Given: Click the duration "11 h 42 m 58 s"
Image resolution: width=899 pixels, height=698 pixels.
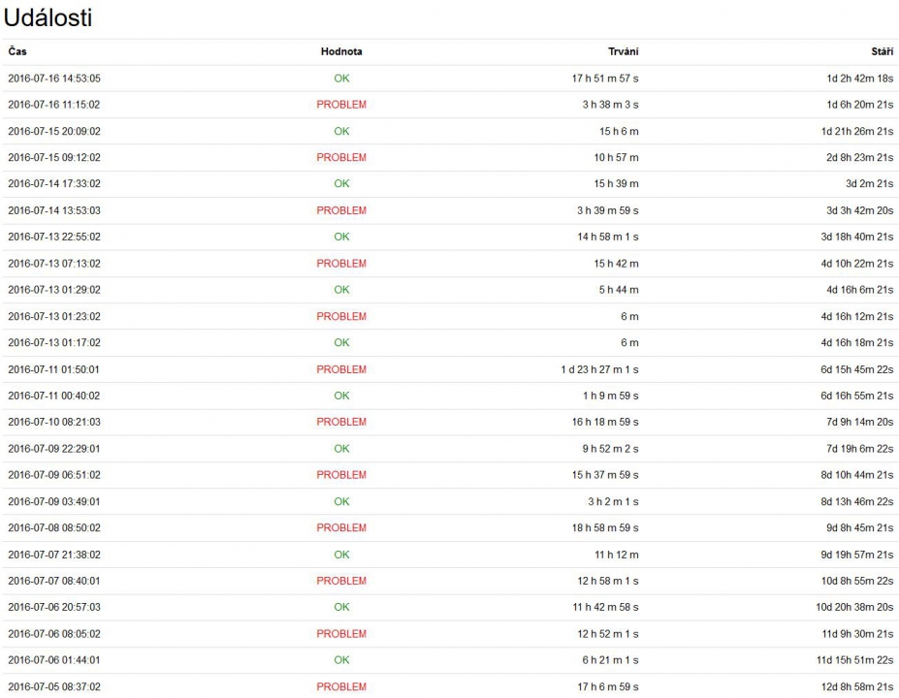Looking at the screenshot, I should (x=606, y=607).
